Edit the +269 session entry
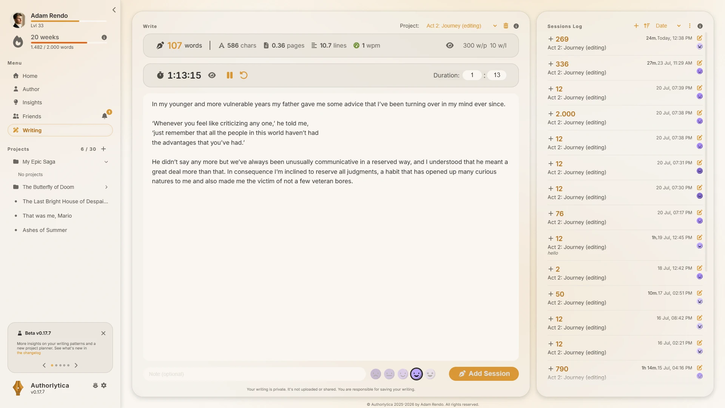 699,38
